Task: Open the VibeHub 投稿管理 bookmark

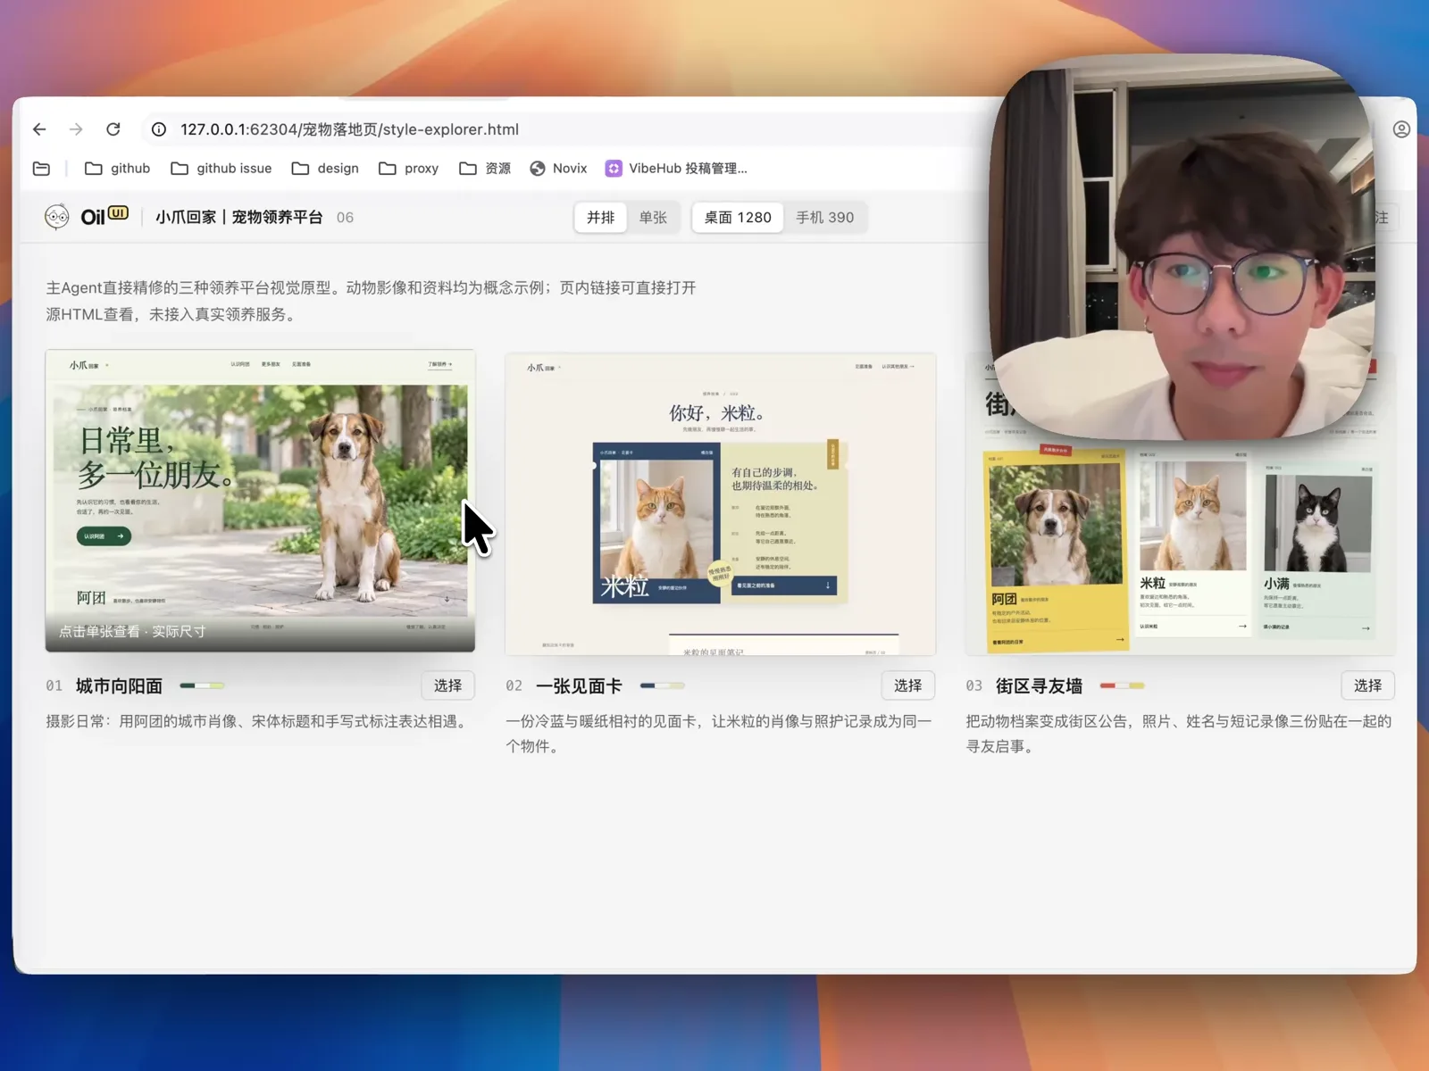Action: click(x=676, y=169)
